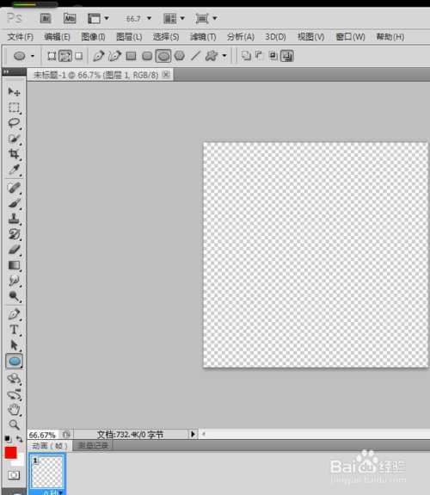Open 编辑(E) menu
The image size is (430, 495).
pyautogui.click(x=57, y=37)
